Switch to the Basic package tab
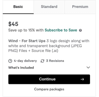The image size is (99, 97). pos(18,7)
